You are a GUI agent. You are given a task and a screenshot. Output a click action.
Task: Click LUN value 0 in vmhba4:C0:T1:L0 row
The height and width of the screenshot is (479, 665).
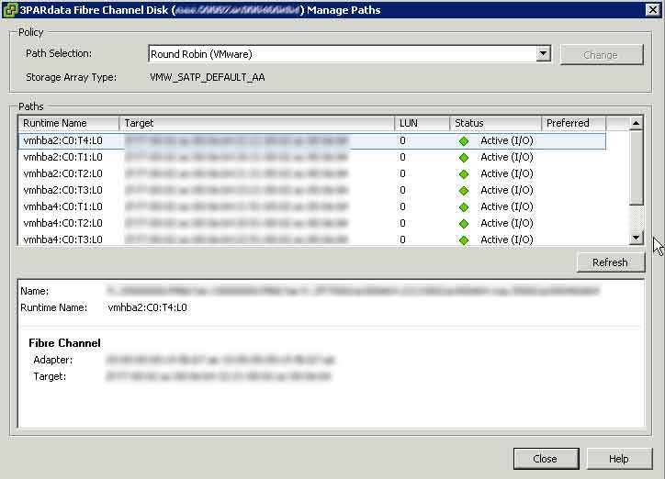pyautogui.click(x=402, y=206)
